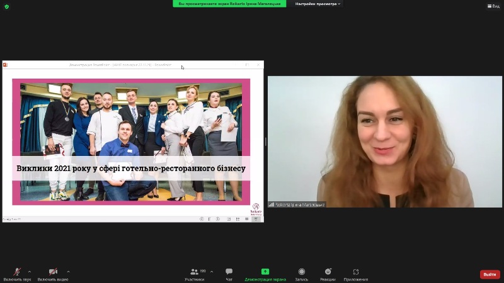Screen dimensions: 504x283
Task: Expand arrow next to Участники
Action: point(212,272)
